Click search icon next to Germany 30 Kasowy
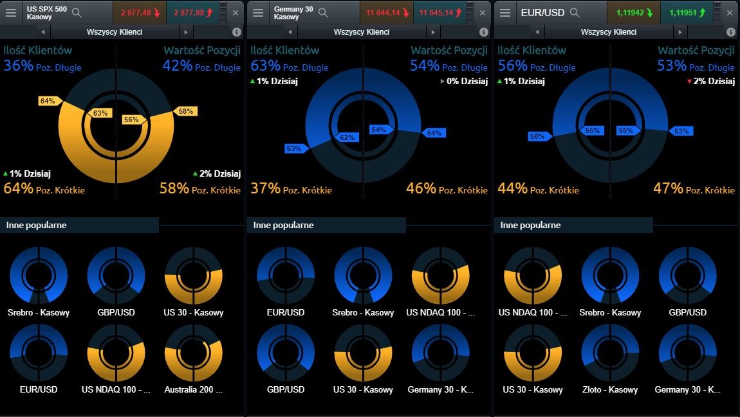740x417 pixels. (x=323, y=13)
